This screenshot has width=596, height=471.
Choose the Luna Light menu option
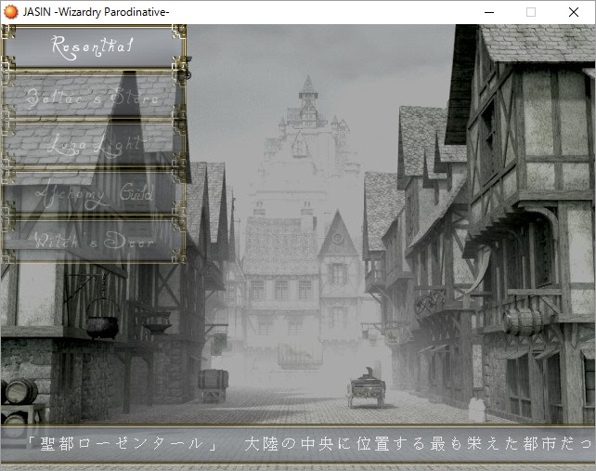click(x=94, y=144)
